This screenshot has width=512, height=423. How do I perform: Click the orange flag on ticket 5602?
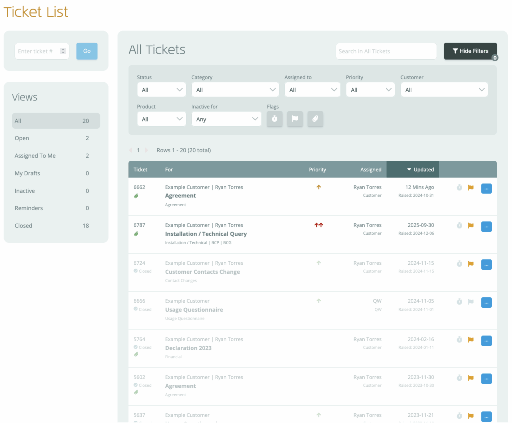tap(470, 378)
